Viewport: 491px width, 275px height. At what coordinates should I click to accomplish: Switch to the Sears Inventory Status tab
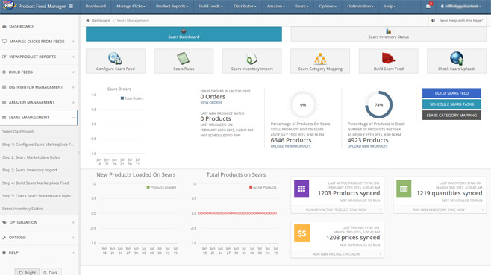point(388,34)
